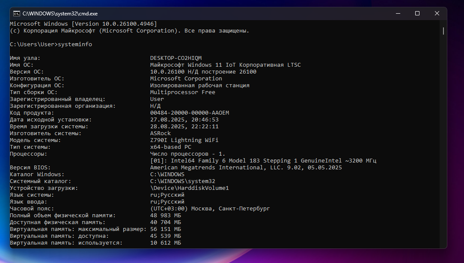Click system manufacturer ASRock
This screenshot has width=464, height=263.
pyautogui.click(x=161, y=133)
